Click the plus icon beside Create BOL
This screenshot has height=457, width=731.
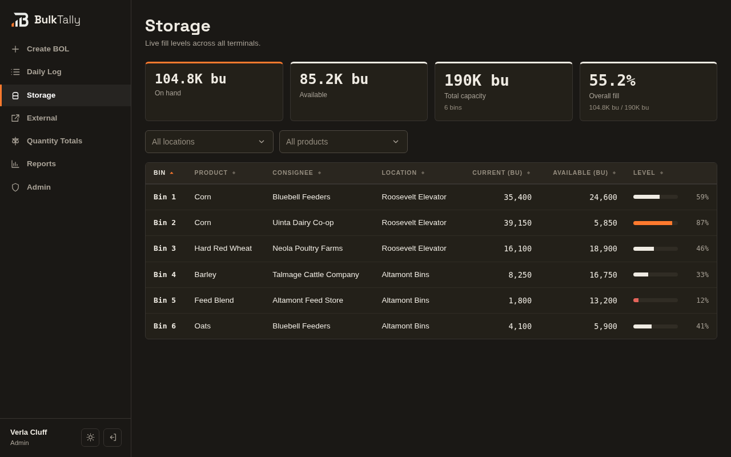[x=15, y=49]
